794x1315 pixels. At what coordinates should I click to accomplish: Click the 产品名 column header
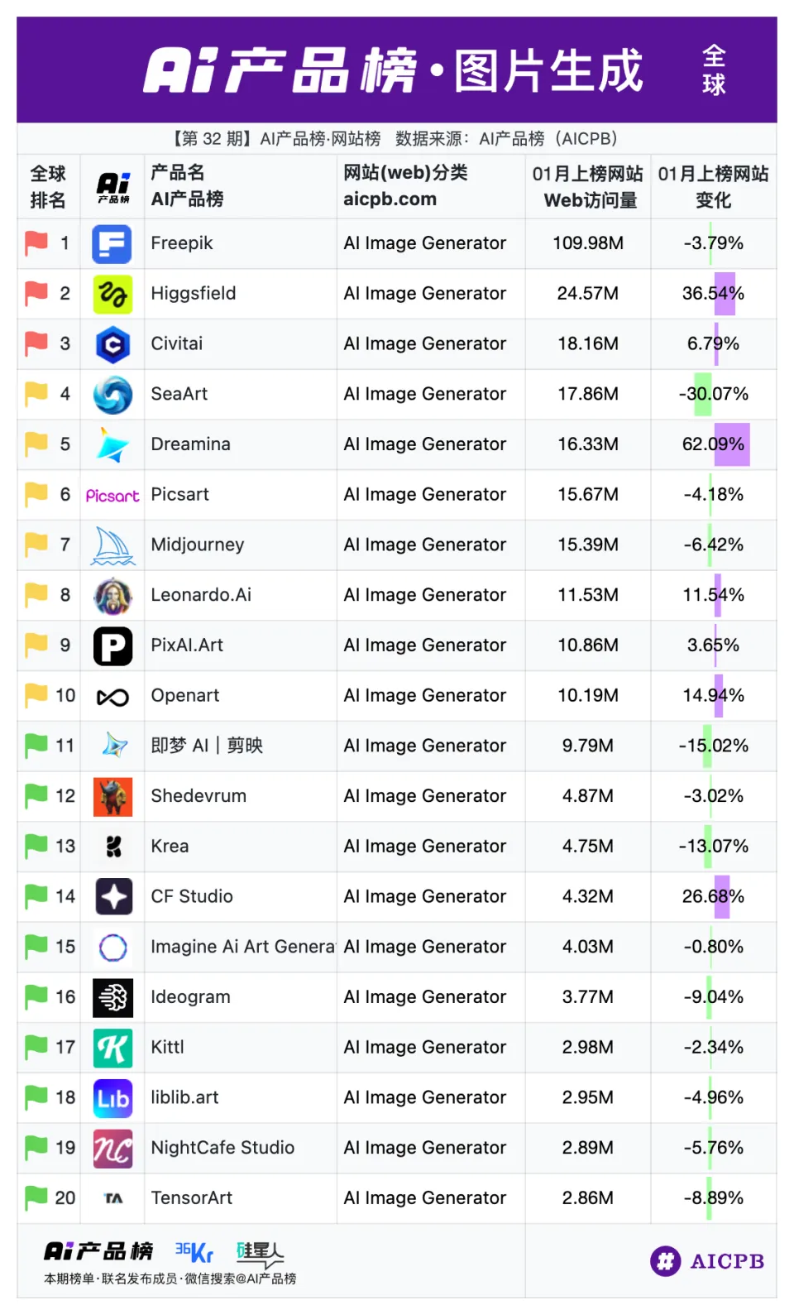click(x=177, y=173)
